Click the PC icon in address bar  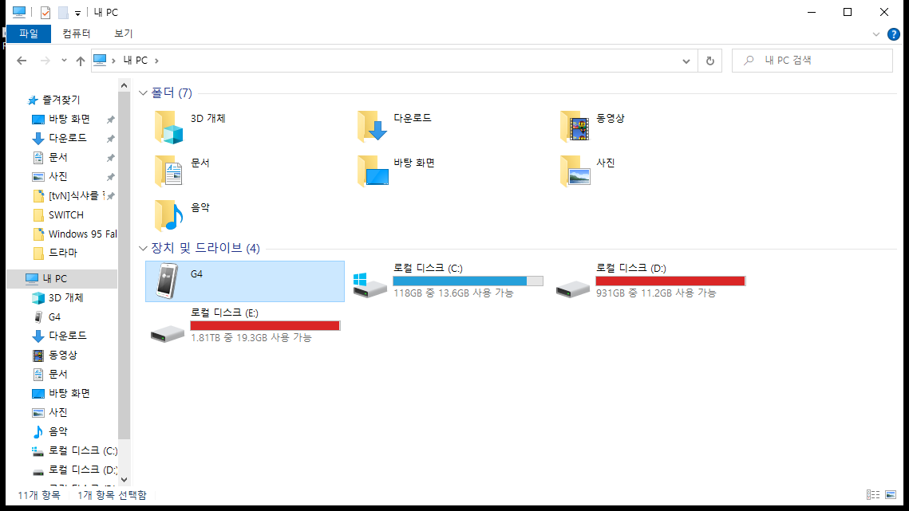tap(100, 61)
